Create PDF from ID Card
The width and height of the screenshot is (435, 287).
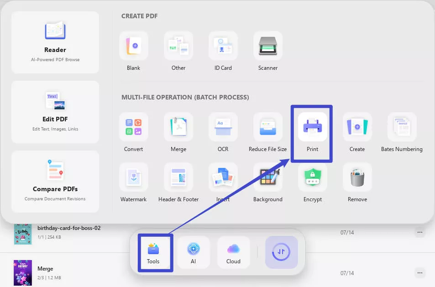[x=223, y=46]
